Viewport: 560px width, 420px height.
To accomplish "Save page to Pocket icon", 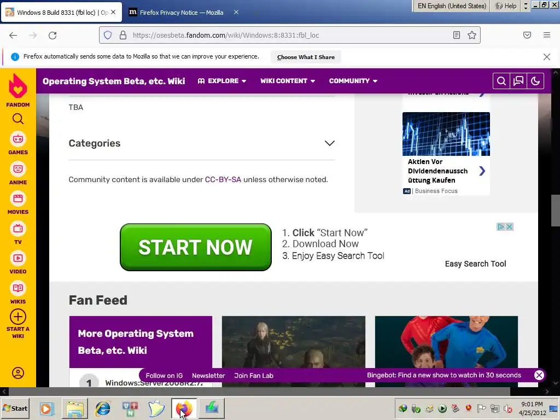I will point(527,35).
